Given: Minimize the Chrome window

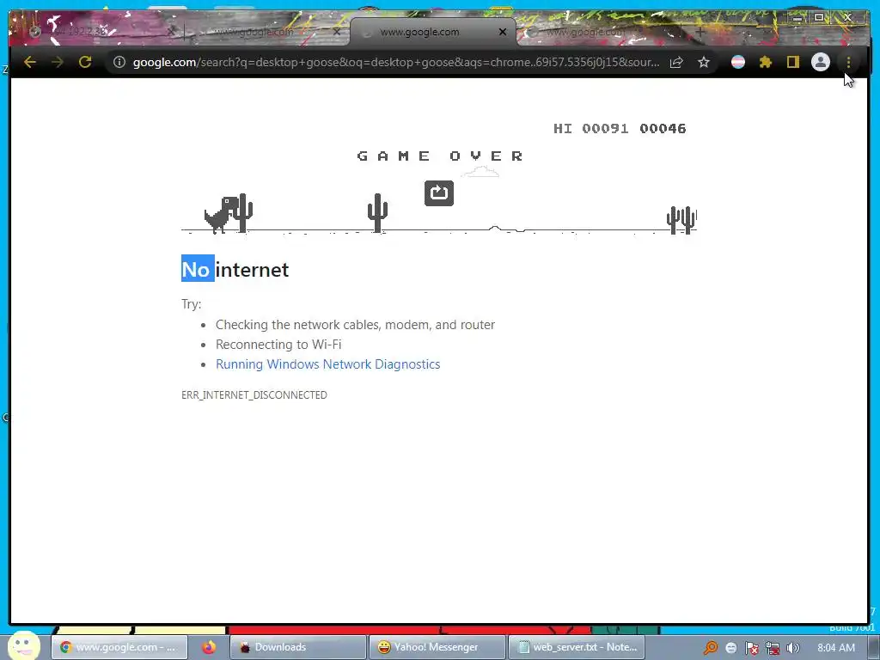Looking at the screenshot, I should [797, 17].
